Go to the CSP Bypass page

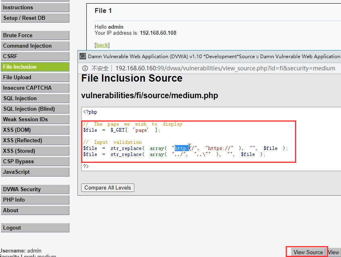[35, 162]
